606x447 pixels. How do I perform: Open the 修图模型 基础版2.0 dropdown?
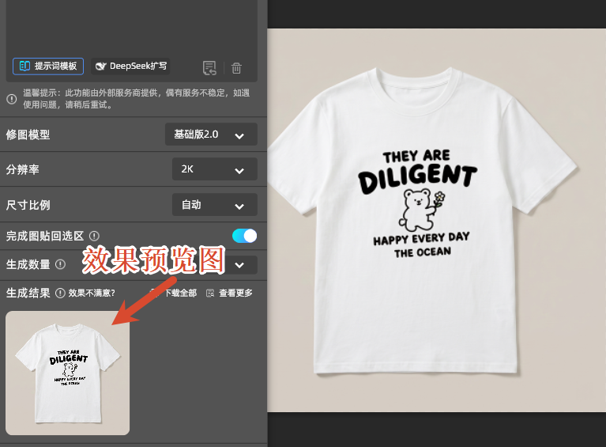click(211, 134)
